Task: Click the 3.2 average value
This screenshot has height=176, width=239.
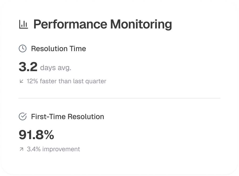Action: (28, 67)
